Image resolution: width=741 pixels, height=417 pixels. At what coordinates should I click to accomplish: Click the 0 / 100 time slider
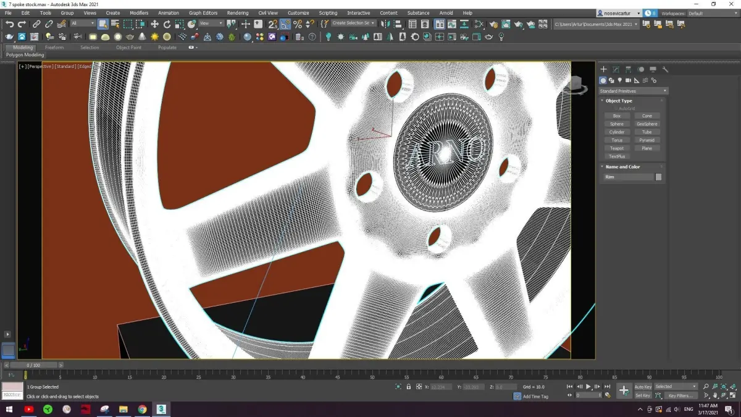pyautogui.click(x=34, y=365)
